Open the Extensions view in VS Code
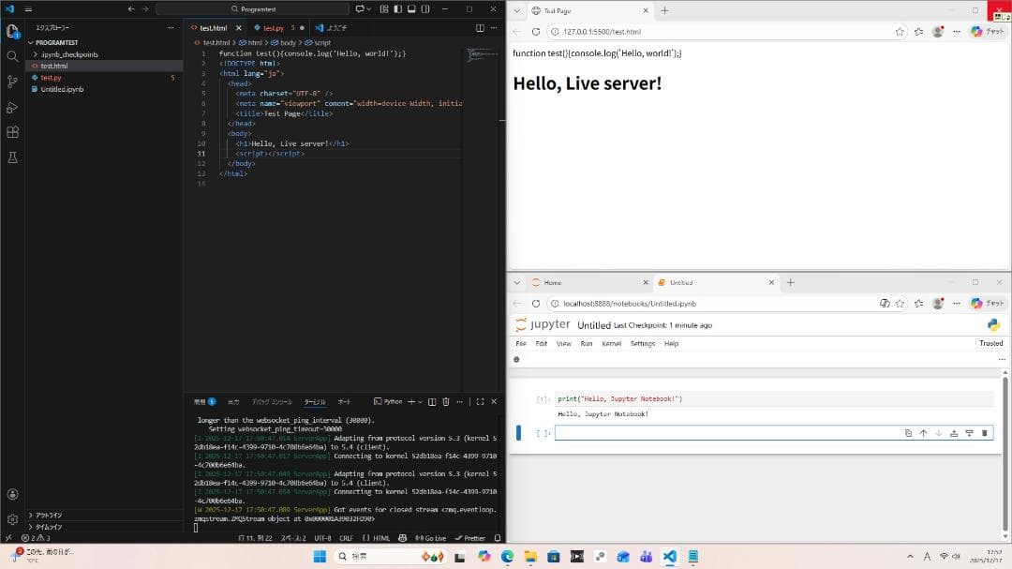1012x569 pixels. point(12,133)
